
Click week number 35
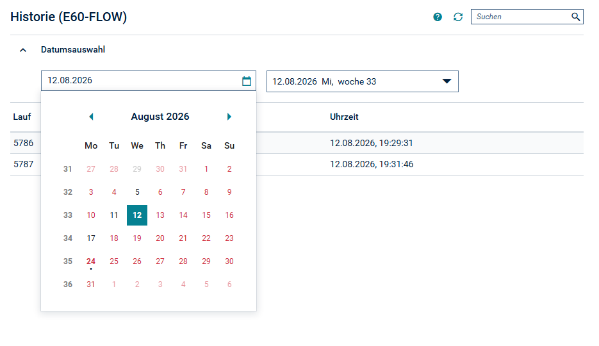tap(68, 261)
